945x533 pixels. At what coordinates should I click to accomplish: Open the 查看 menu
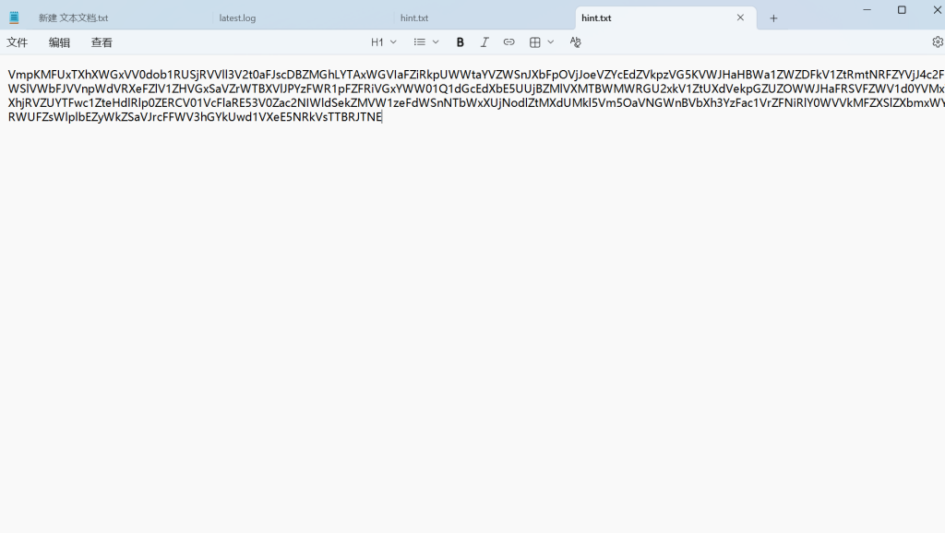pos(102,42)
